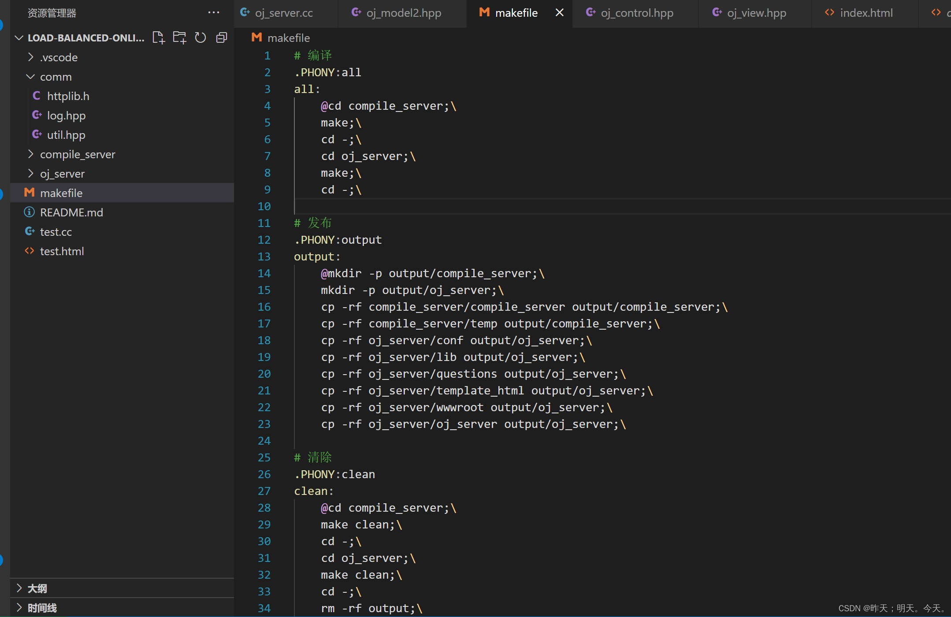
Task: Refresh the file explorer
Action: pyautogui.click(x=201, y=38)
